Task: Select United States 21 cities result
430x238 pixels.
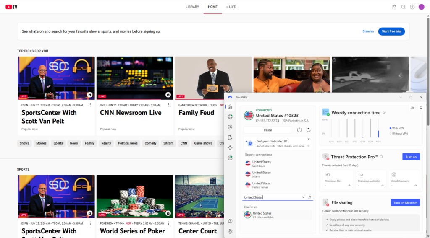Action: tap(277, 215)
